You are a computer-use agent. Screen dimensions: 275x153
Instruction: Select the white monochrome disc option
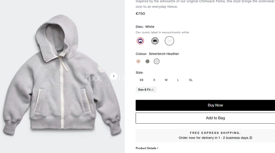pyautogui.click(x=169, y=41)
